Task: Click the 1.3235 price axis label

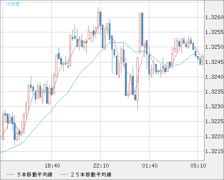Action: pos(214,92)
